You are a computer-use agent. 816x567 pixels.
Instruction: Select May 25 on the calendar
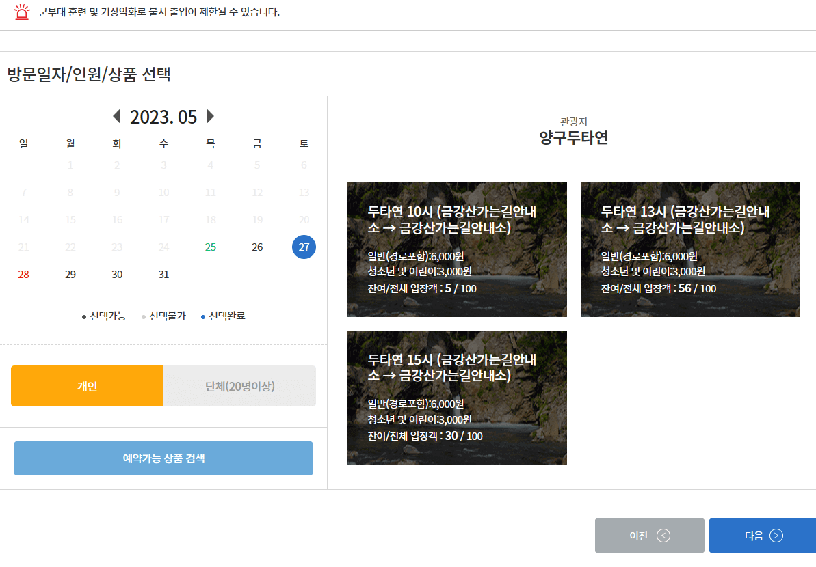point(210,247)
